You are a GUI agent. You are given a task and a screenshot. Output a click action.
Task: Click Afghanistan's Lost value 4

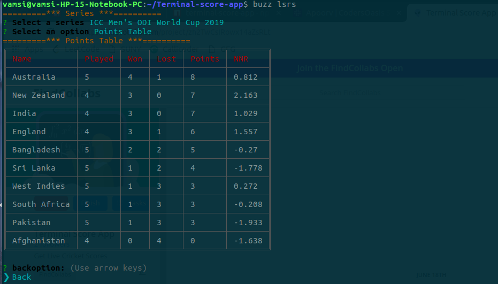159,241
